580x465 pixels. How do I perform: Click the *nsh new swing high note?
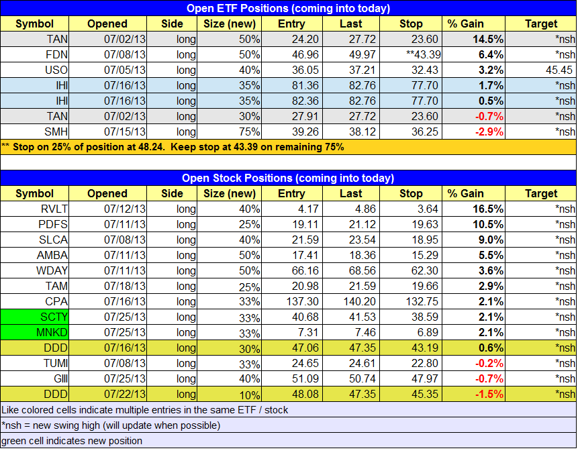[288, 425]
